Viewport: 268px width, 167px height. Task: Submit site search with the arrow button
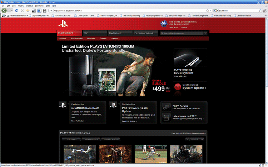pos(205,33)
